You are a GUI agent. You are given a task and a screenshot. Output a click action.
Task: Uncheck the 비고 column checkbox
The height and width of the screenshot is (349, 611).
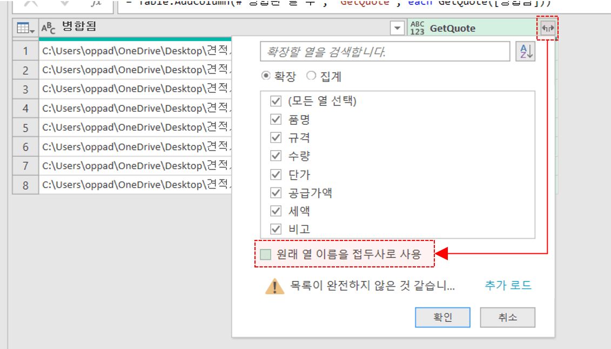coord(276,229)
